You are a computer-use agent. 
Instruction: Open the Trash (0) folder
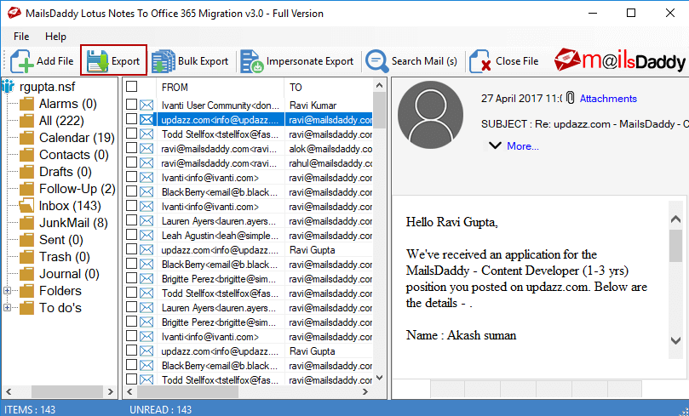(x=64, y=257)
